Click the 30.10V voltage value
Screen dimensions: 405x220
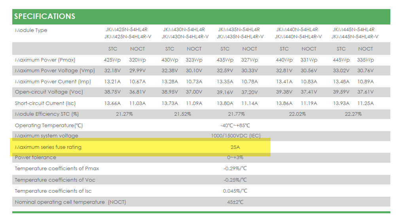point(194,70)
